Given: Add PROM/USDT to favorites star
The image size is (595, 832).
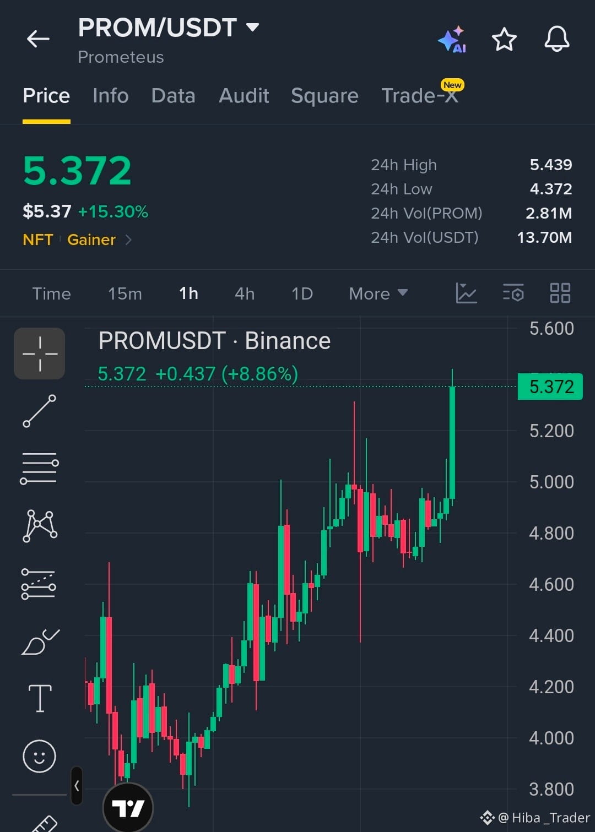Looking at the screenshot, I should [504, 39].
